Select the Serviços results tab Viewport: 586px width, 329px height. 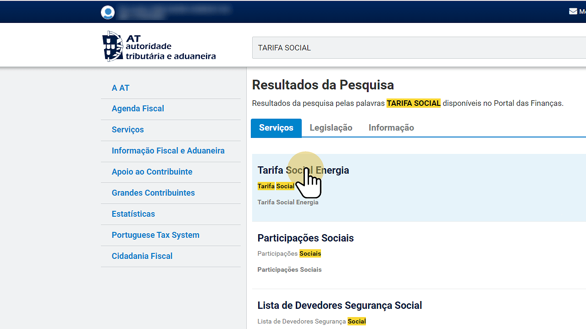(x=276, y=128)
